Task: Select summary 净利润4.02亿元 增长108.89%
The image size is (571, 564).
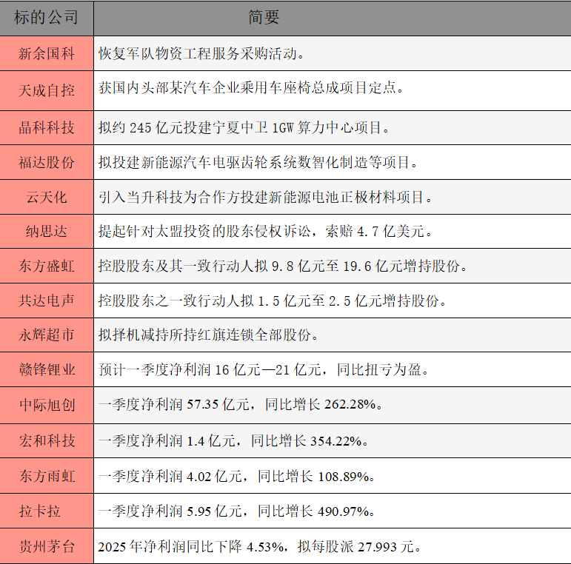Action: click(x=333, y=476)
